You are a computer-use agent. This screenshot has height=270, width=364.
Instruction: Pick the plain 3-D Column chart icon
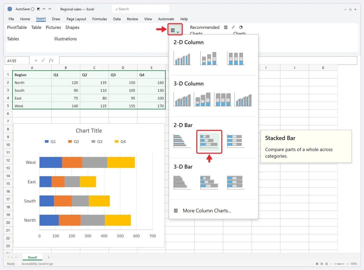coord(243,99)
